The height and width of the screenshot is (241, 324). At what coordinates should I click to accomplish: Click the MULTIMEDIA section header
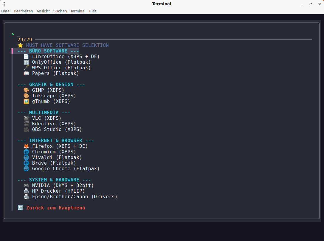pyautogui.click(x=44, y=112)
